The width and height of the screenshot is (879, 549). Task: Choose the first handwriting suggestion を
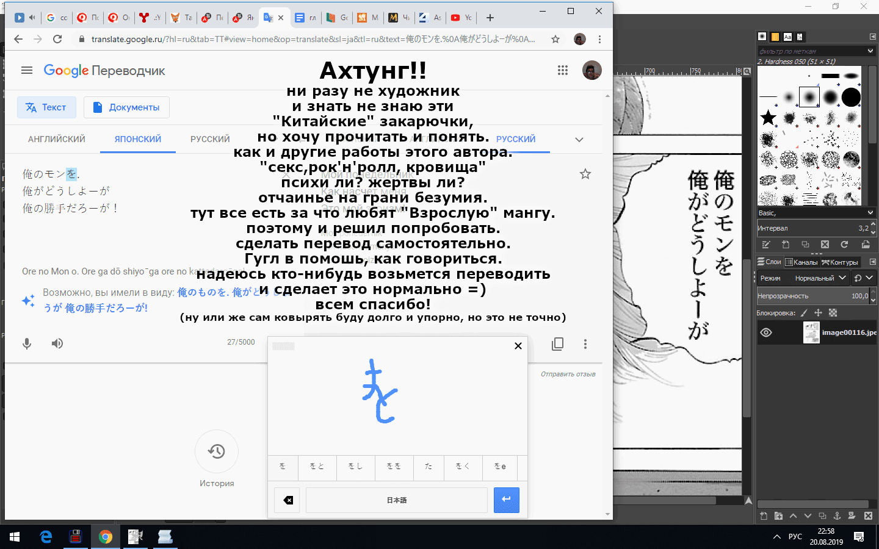283,467
